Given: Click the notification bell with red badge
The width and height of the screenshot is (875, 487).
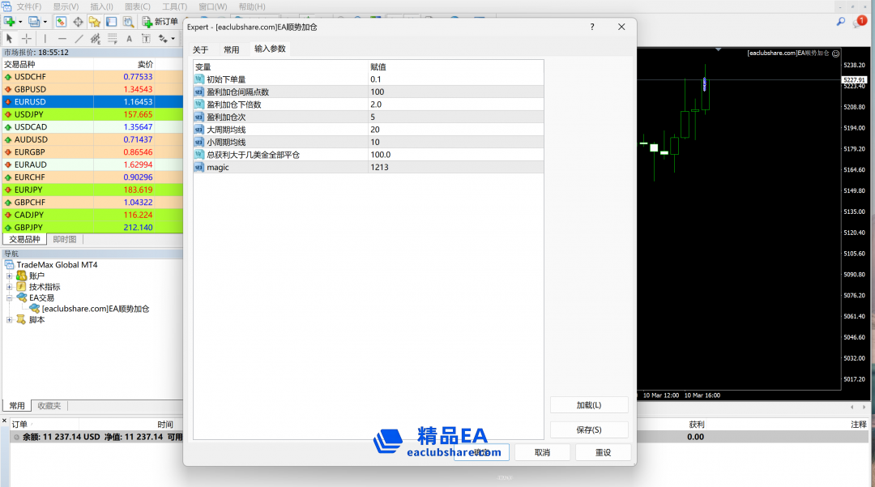Looking at the screenshot, I should [859, 22].
